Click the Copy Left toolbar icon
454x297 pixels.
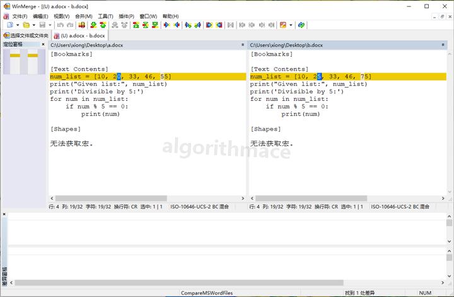pyautogui.click(x=177, y=25)
